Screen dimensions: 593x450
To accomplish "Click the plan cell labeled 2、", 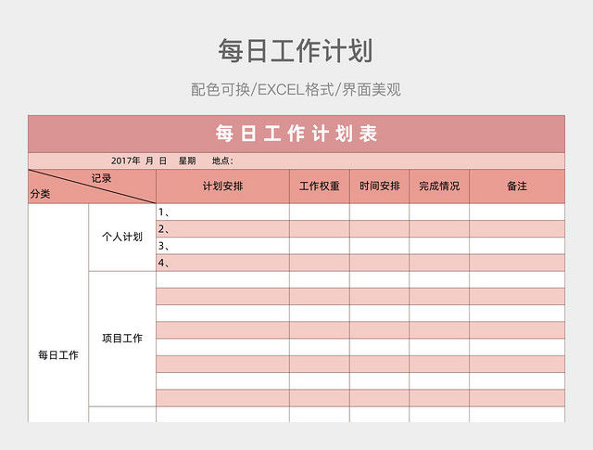I will (x=222, y=229).
